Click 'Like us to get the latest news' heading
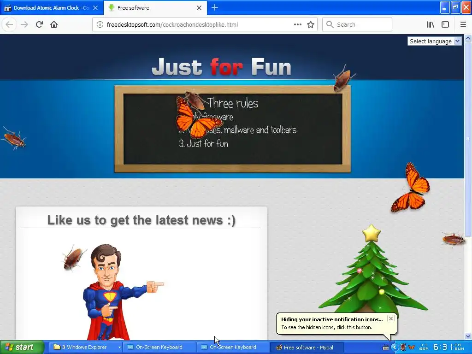 pyautogui.click(x=142, y=220)
